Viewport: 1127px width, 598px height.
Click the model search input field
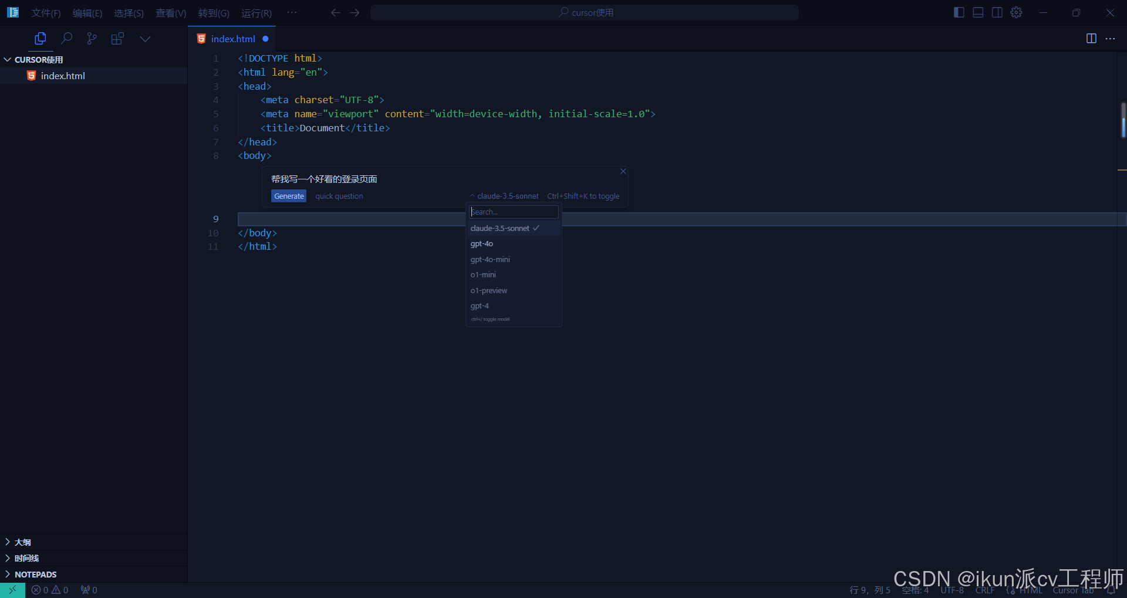(514, 212)
